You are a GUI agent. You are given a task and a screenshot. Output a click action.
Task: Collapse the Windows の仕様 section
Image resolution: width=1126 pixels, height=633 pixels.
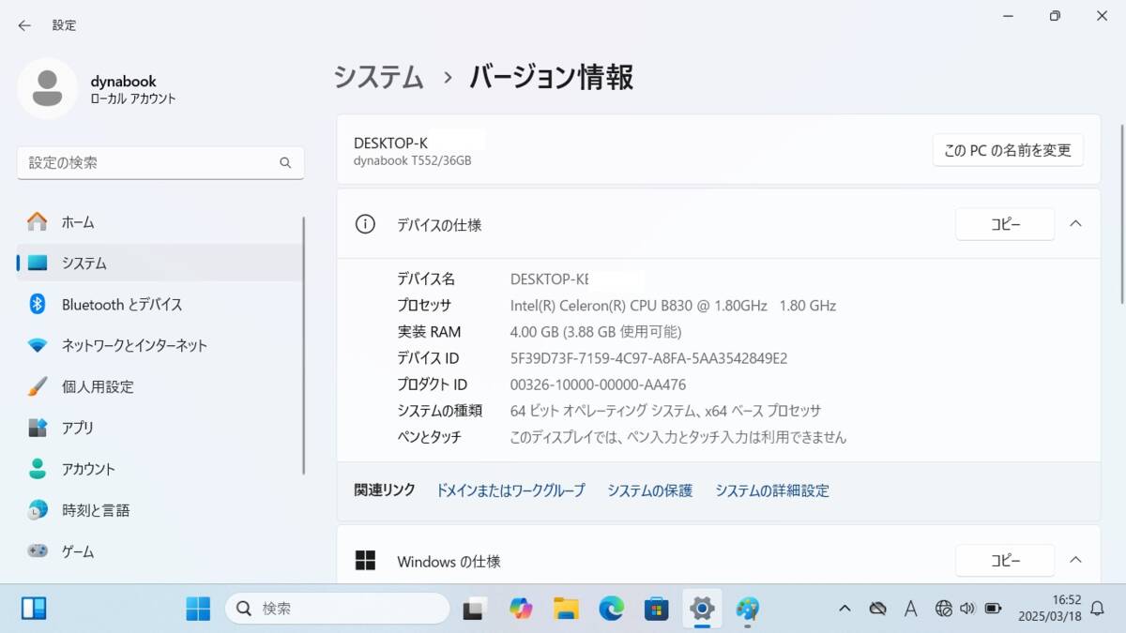[1075, 561]
